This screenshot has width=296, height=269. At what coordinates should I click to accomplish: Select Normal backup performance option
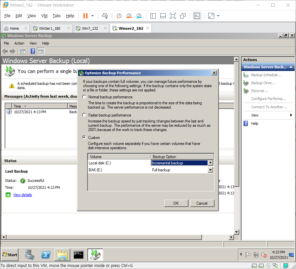coord(84,97)
